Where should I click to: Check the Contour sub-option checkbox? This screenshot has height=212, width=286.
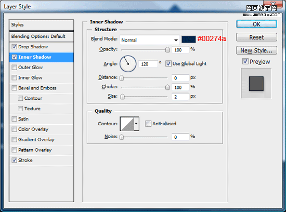point(20,98)
